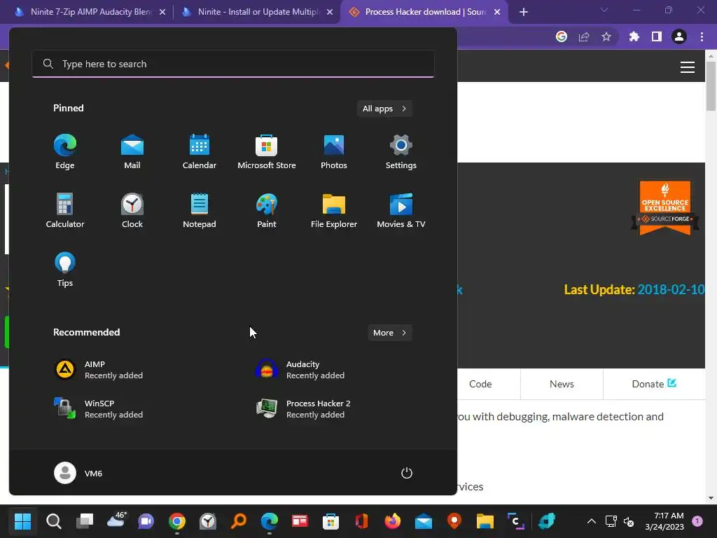Open the pinned Settings gear

pyautogui.click(x=401, y=151)
